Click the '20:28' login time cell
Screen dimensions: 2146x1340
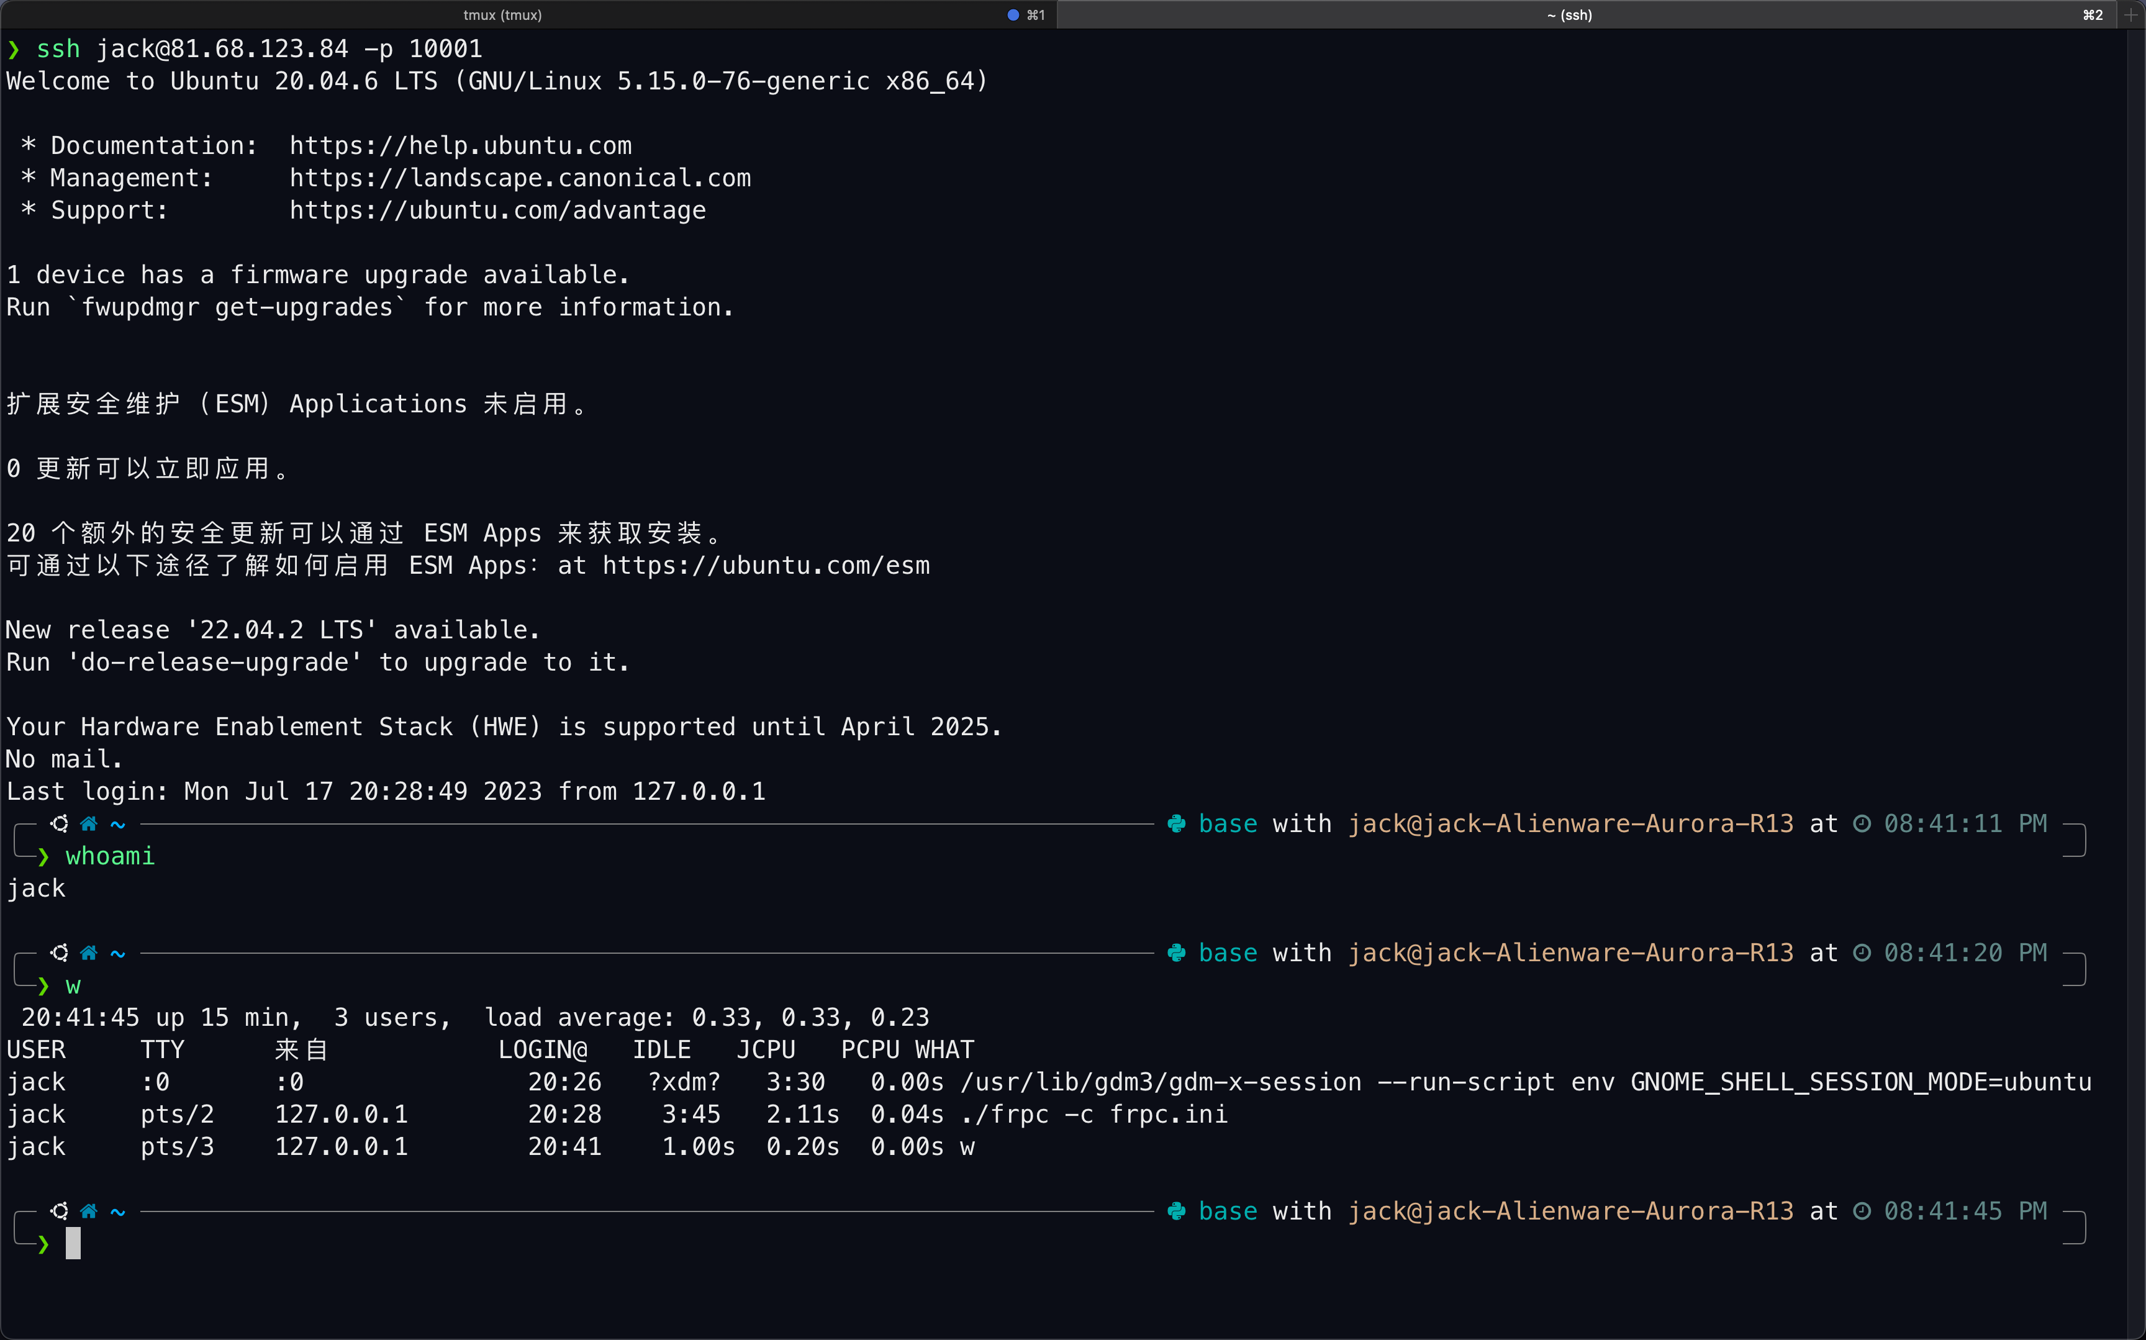(x=564, y=1114)
